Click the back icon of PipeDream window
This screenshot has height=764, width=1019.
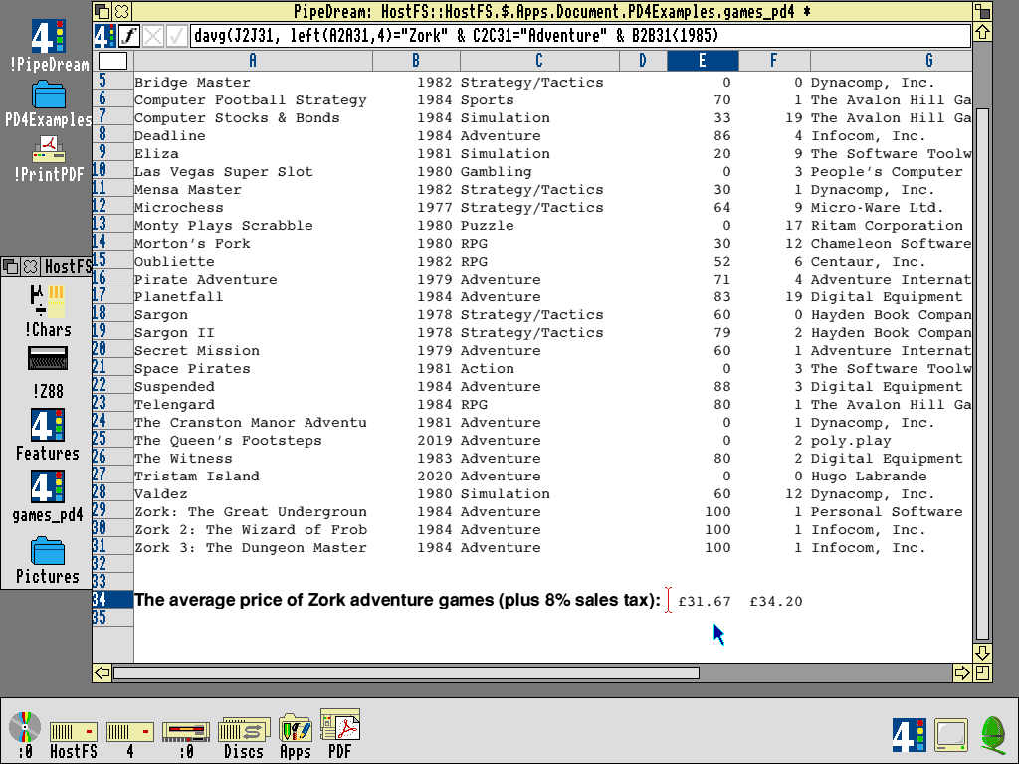(102, 11)
